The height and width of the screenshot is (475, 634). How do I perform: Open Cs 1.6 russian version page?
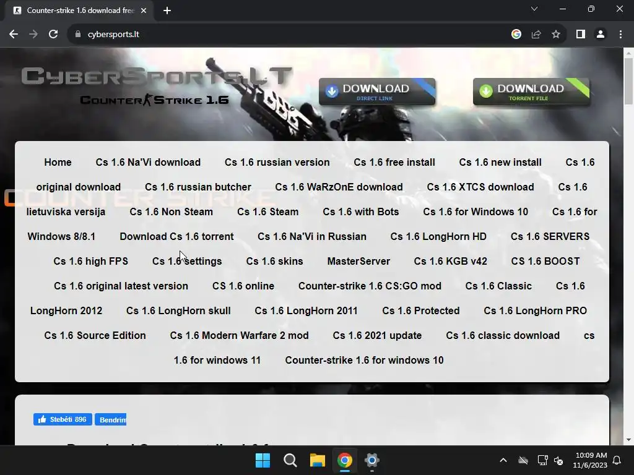pyautogui.click(x=277, y=163)
